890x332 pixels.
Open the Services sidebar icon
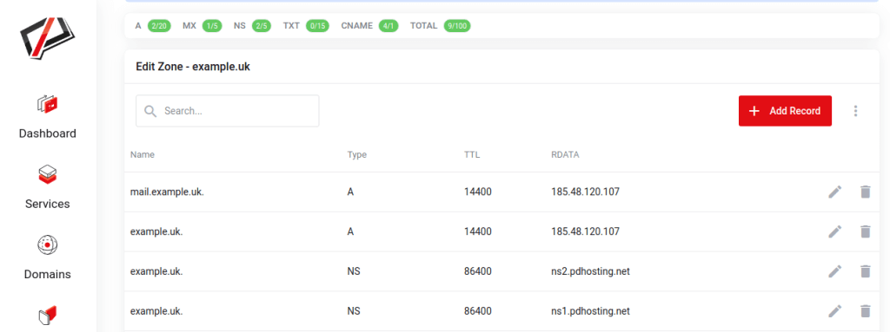48,174
